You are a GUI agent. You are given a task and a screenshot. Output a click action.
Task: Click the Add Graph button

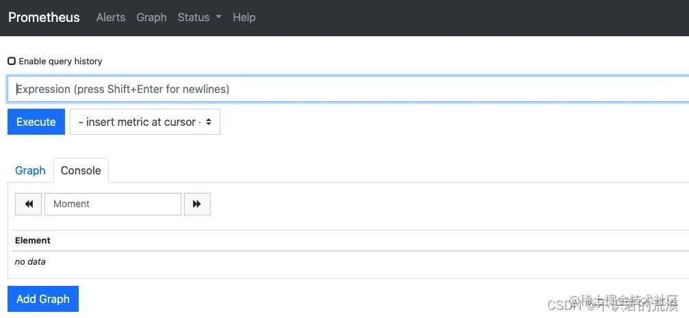pos(43,299)
